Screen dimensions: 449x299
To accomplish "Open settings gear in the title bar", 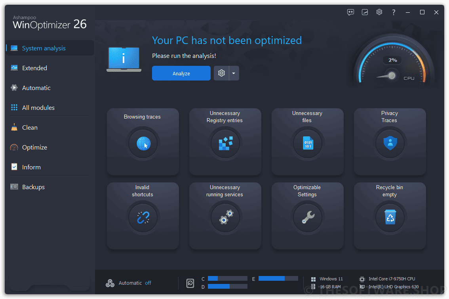I will pos(379,12).
